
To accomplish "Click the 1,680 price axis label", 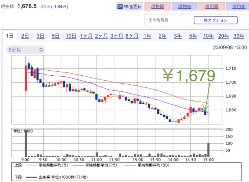I will [x=231, y=110].
